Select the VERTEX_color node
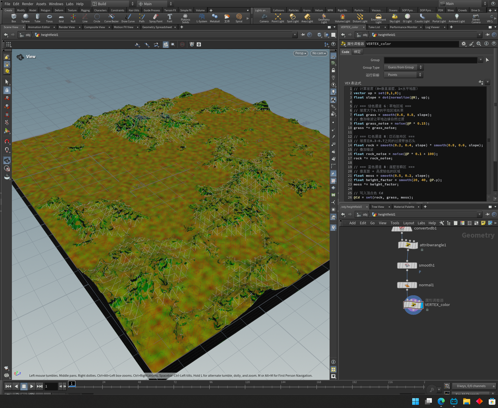This screenshot has height=408, width=498. [413, 305]
